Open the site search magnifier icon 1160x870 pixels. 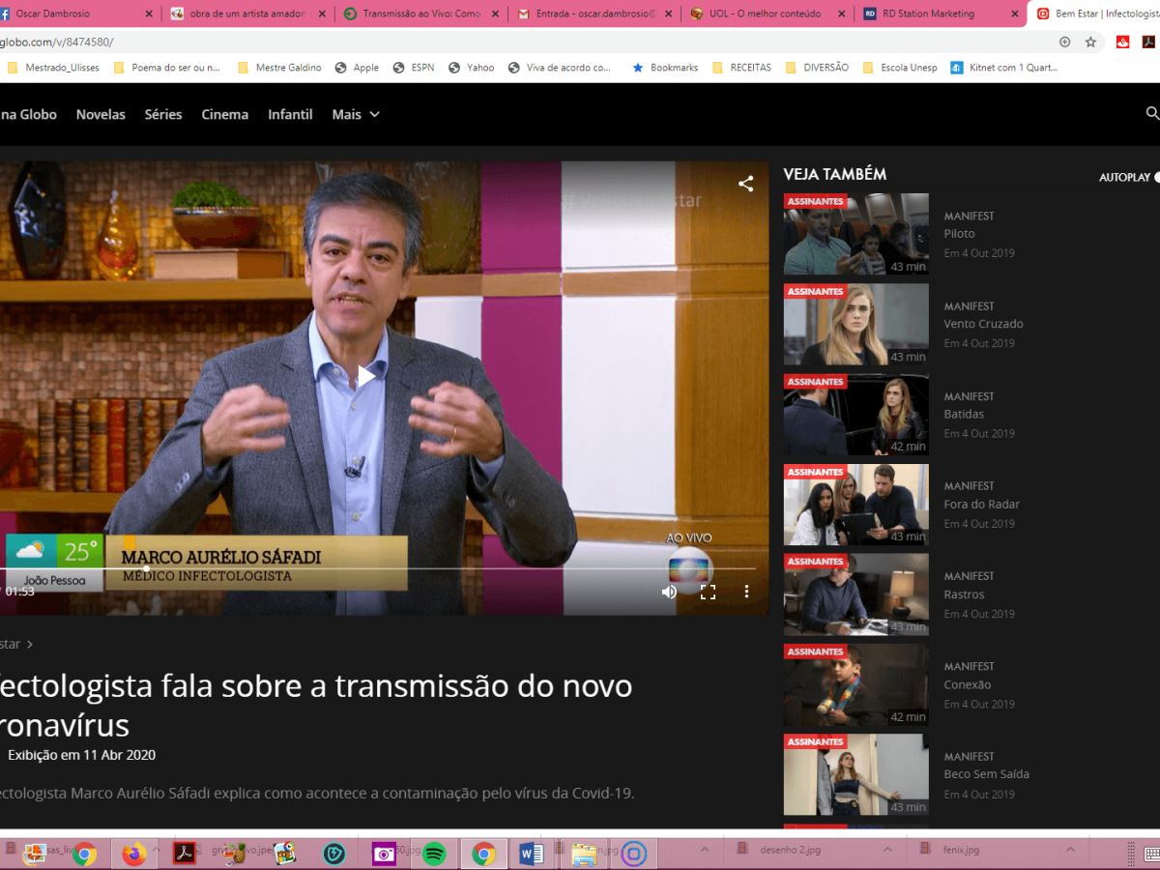point(1152,113)
